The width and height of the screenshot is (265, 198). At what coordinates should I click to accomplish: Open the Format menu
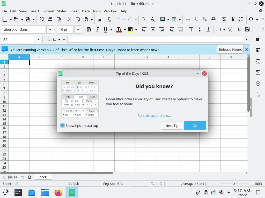(x=48, y=11)
